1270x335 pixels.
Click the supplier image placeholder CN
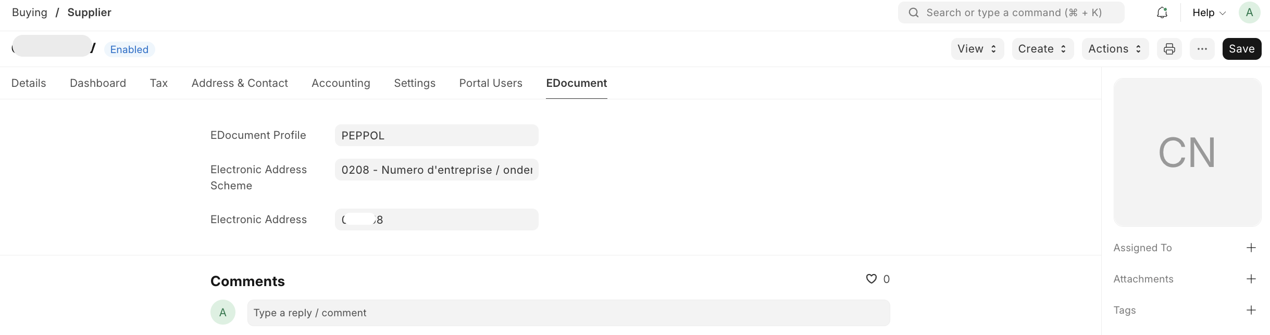[x=1187, y=152]
